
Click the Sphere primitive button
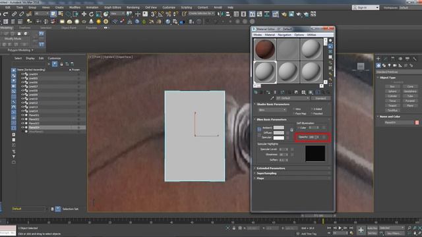tap(392, 92)
